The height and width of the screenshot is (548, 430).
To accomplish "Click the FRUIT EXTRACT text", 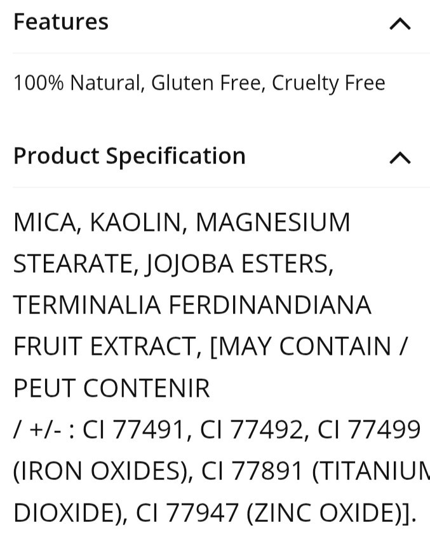I will 107,346.
